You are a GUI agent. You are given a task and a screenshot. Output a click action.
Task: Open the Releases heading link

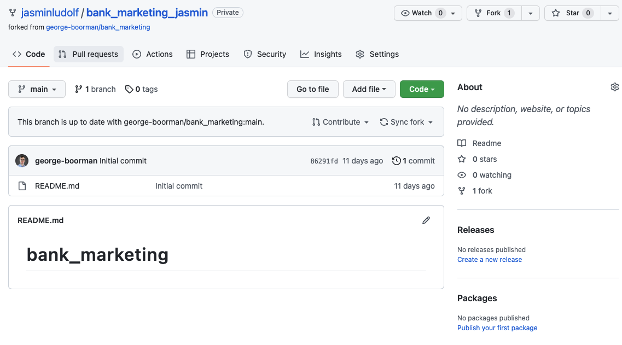pyautogui.click(x=475, y=230)
